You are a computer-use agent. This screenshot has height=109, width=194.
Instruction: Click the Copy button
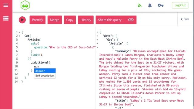70,20
